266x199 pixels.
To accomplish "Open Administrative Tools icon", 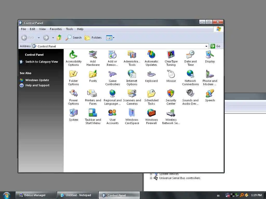I will pos(132,58).
